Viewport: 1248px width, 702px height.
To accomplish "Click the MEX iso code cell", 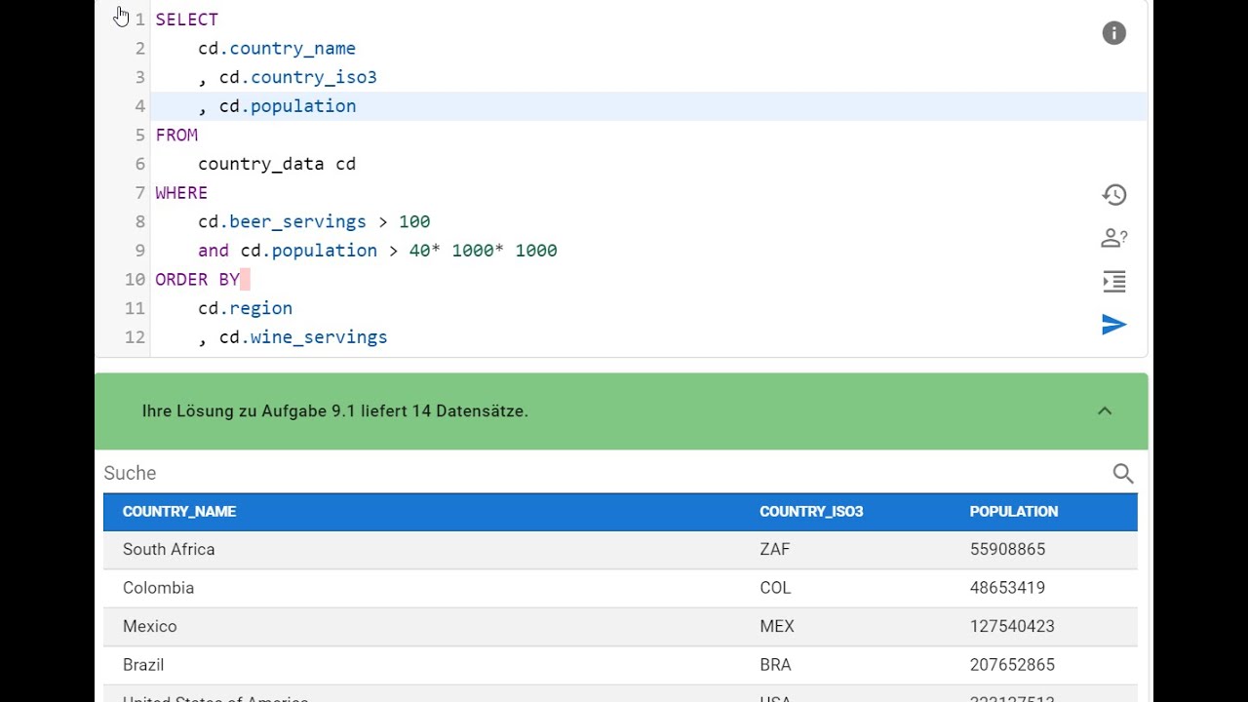I will 777,626.
